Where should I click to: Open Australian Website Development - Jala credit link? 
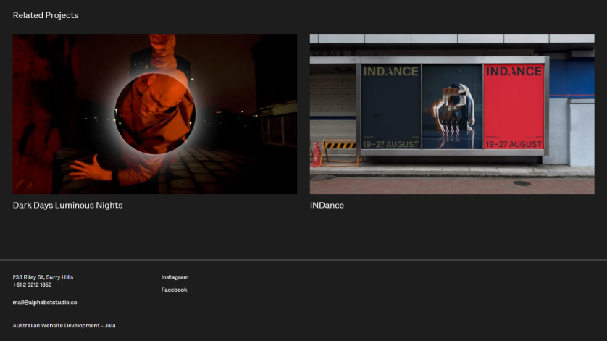coord(64,326)
